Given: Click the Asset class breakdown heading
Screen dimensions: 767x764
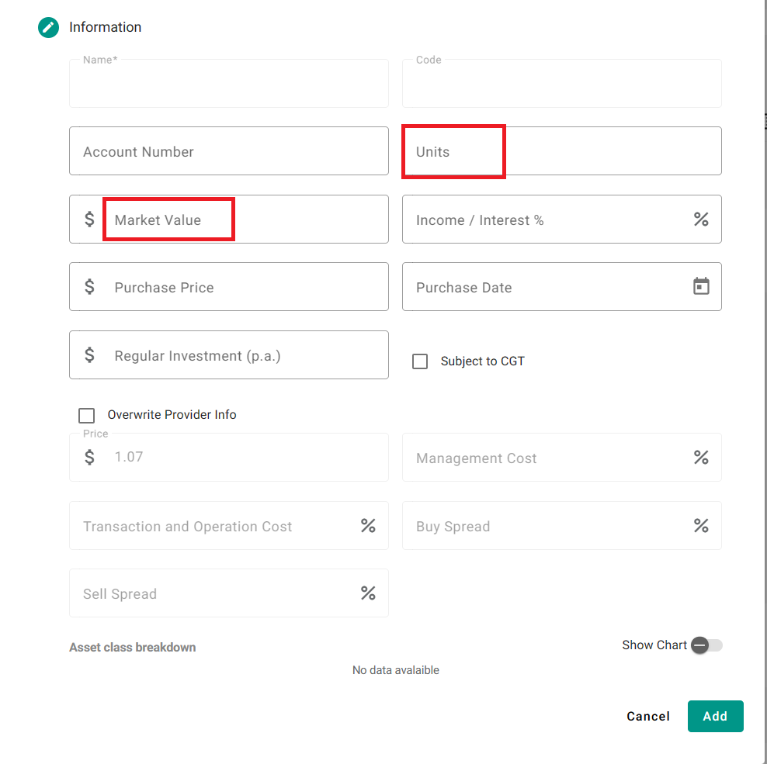Looking at the screenshot, I should click(x=133, y=647).
